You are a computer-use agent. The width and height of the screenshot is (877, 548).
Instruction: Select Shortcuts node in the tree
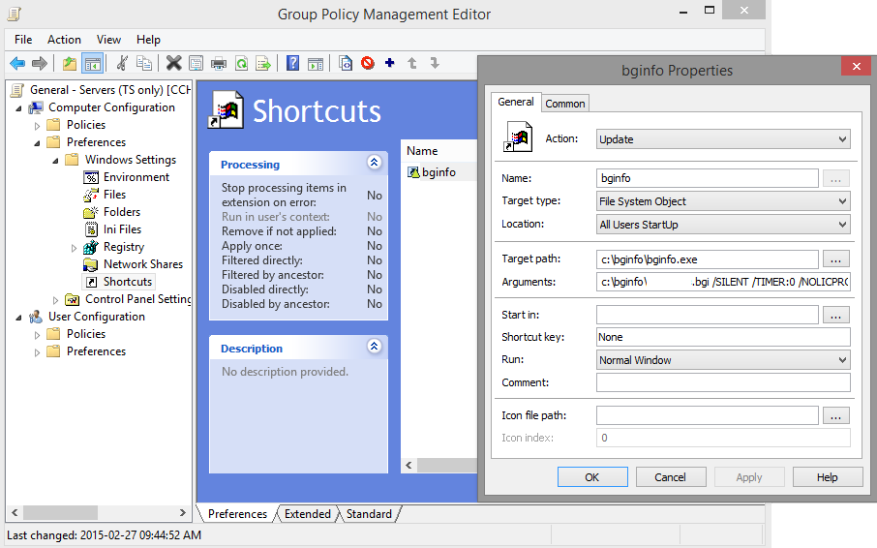tap(127, 282)
